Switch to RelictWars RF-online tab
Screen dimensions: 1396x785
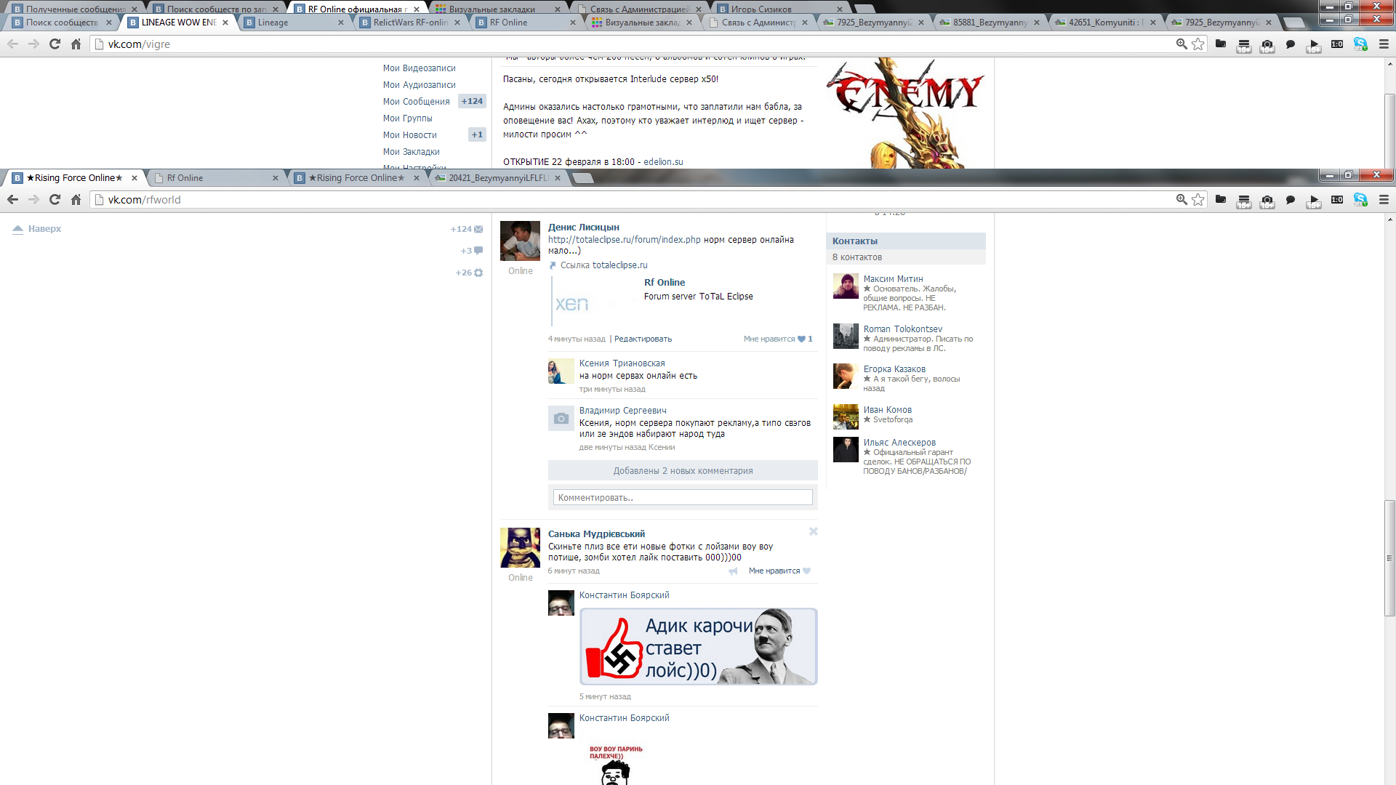(411, 23)
